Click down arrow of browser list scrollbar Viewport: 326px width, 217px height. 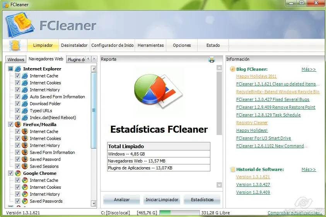coord(94,203)
